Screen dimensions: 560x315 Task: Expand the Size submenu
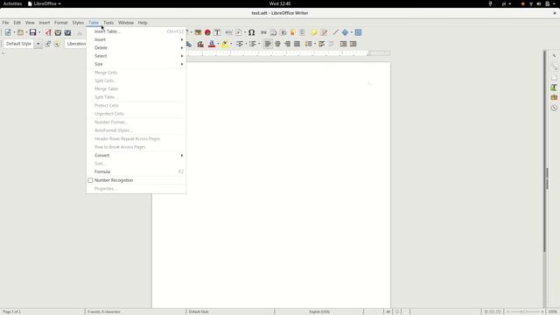click(x=136, y=64)
